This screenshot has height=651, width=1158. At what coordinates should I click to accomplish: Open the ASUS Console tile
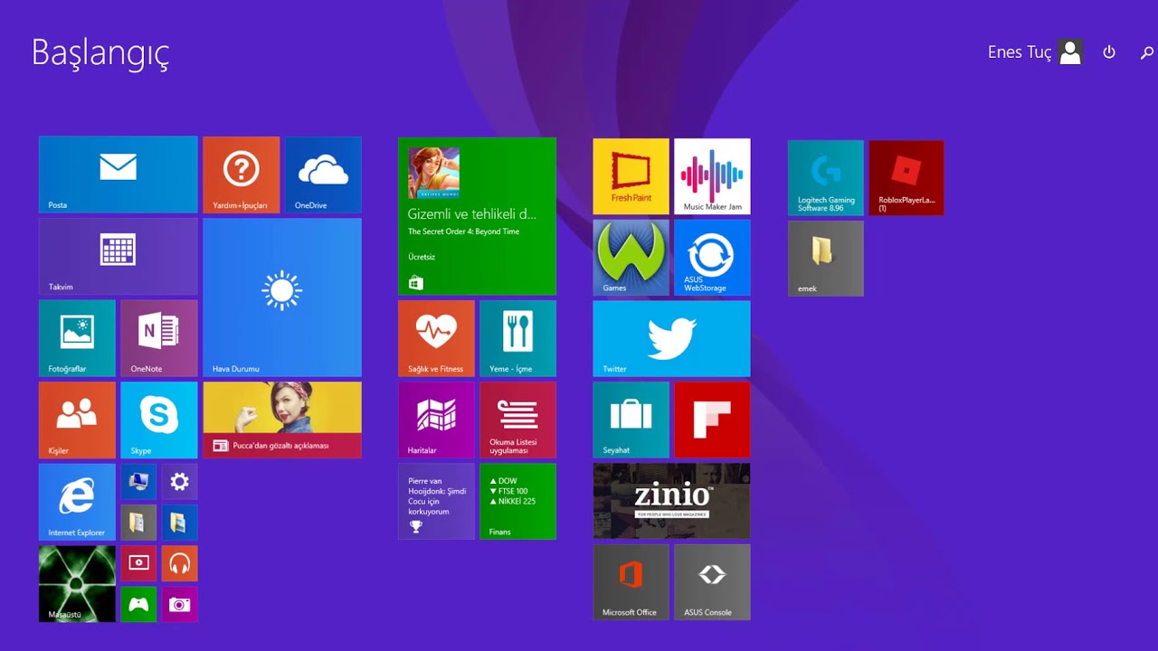click(x=712, y=582)
